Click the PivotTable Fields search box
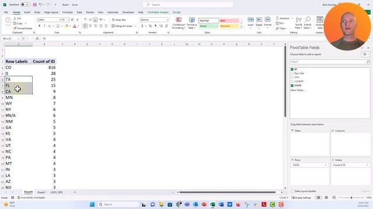373x209 pixels. pos(330,62)
